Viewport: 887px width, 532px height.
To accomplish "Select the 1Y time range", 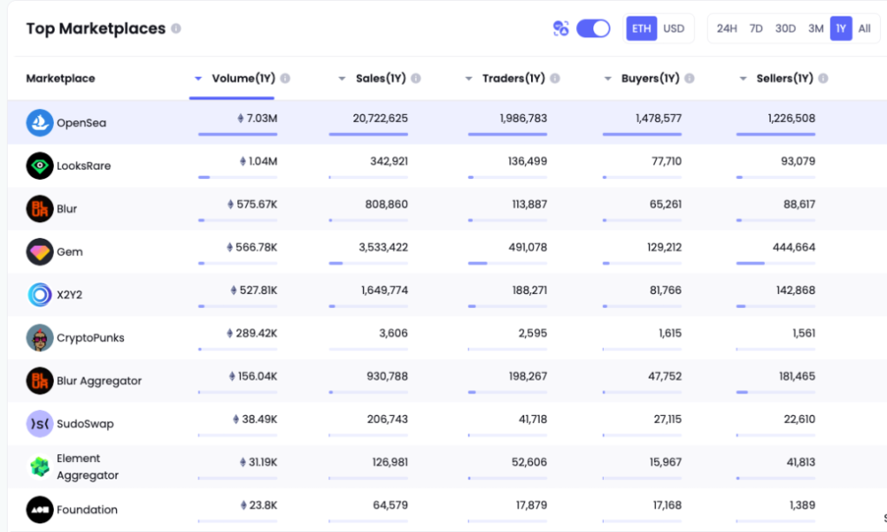I will [841, 29].
